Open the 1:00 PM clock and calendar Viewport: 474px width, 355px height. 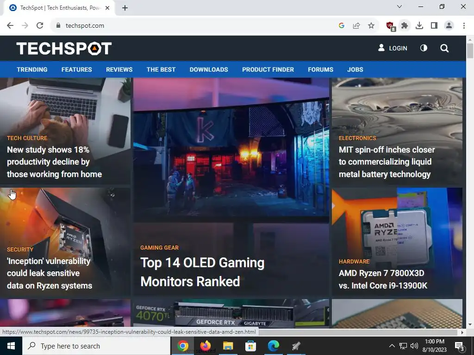(x=435, y=346)
